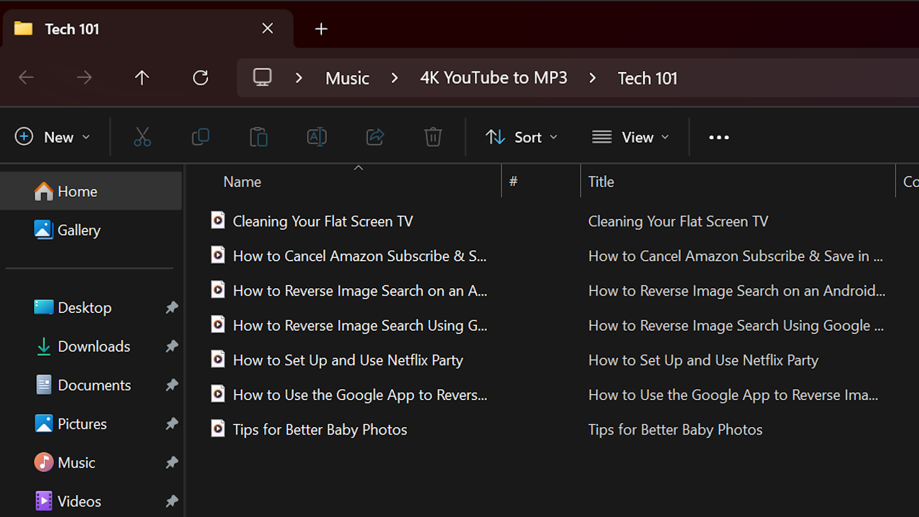Click title cell Tips for Better Baby Photos
The height and width of the screenshot is (517, 919).
click(x=675, y=430)
